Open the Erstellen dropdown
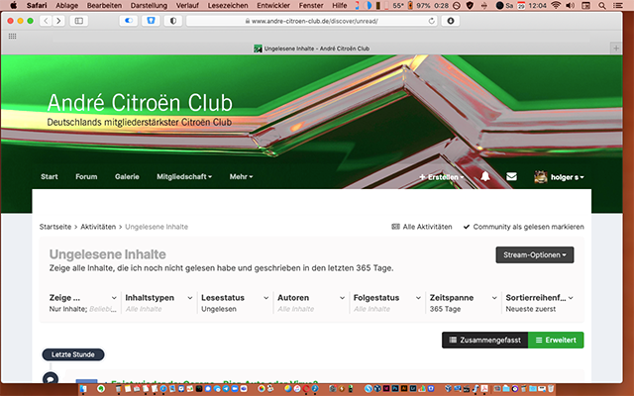The height and width of the screenshot is (396, 634). tap(441, 177)
